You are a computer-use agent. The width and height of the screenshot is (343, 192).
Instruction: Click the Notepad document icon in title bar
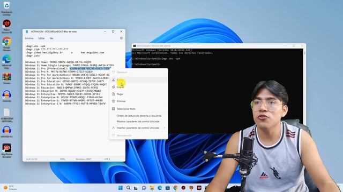click(27, 31)
